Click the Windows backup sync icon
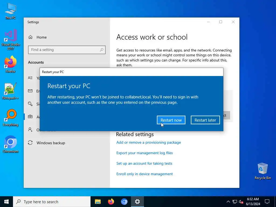 pos(30,143)
